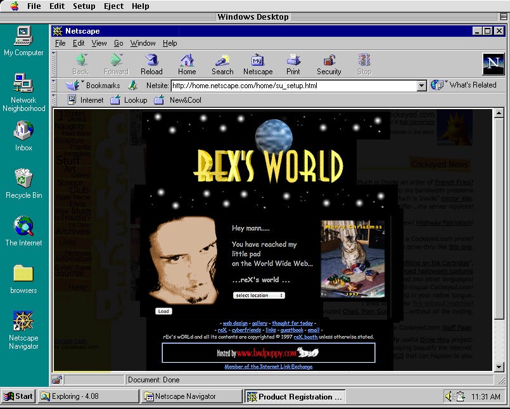Image resolution: width=510 pixels, height=409 pixels.
Task: Click the Print toolbar icon
Action: [x=293, y=63]
